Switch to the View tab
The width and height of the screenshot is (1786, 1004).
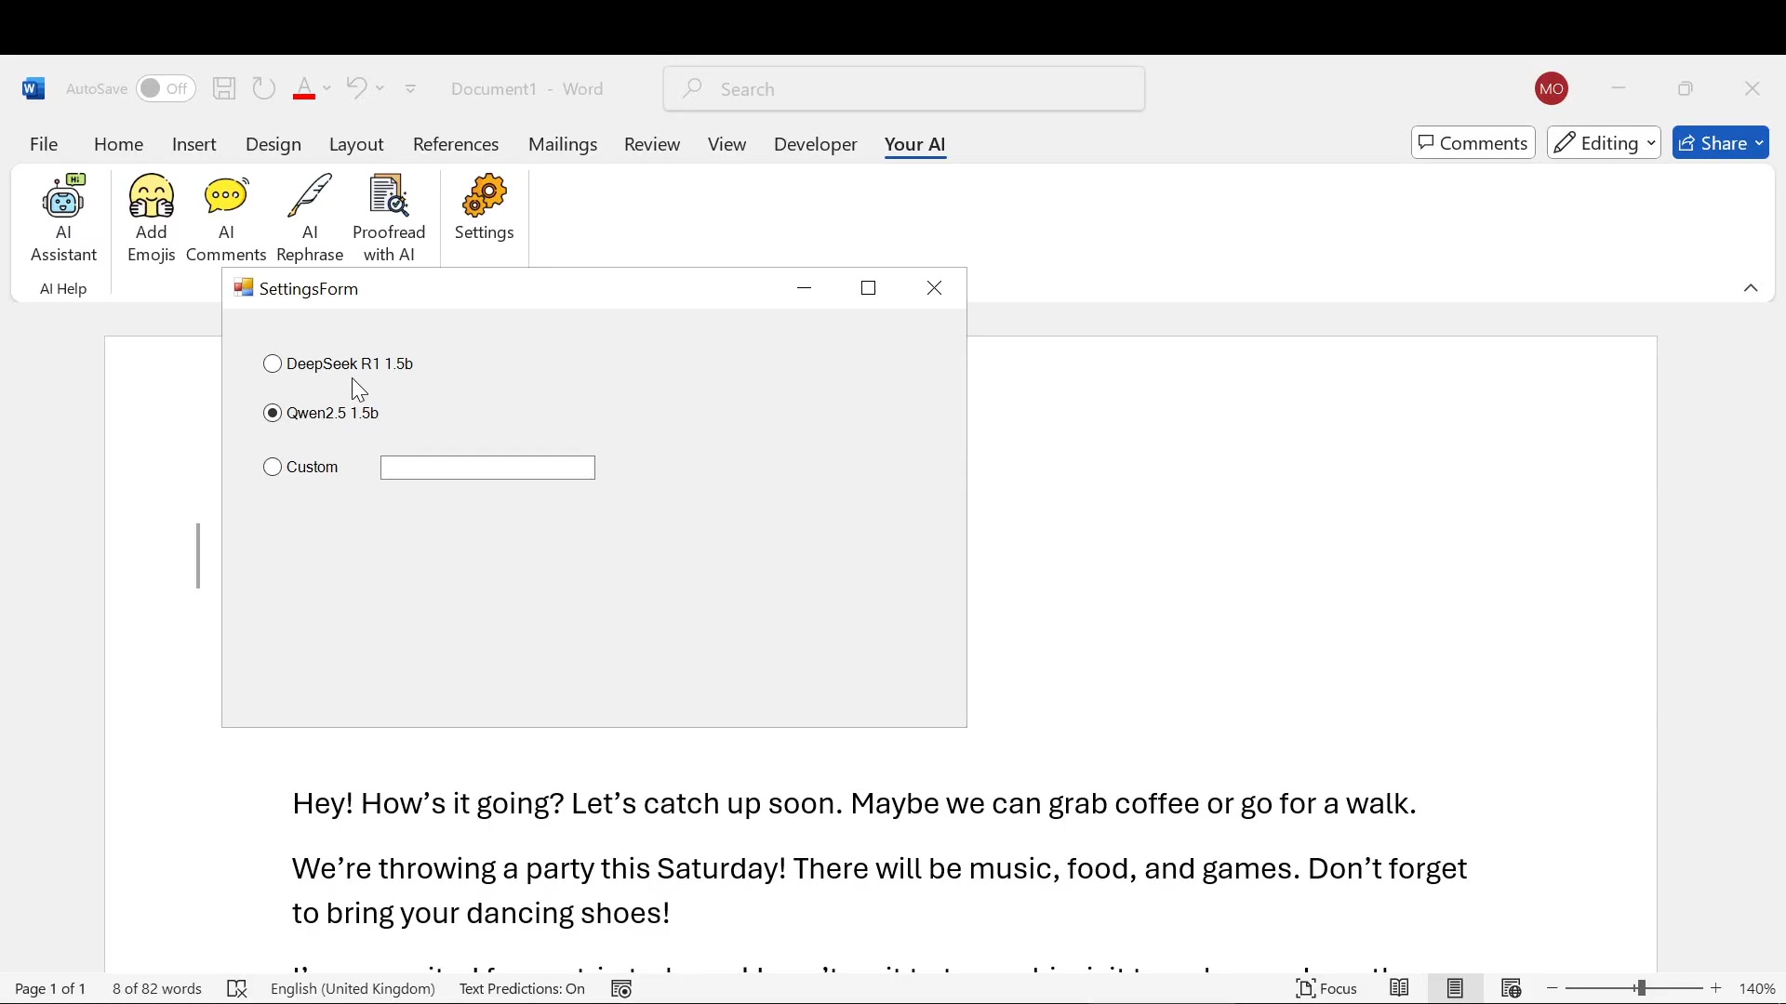tap(727, 144)
